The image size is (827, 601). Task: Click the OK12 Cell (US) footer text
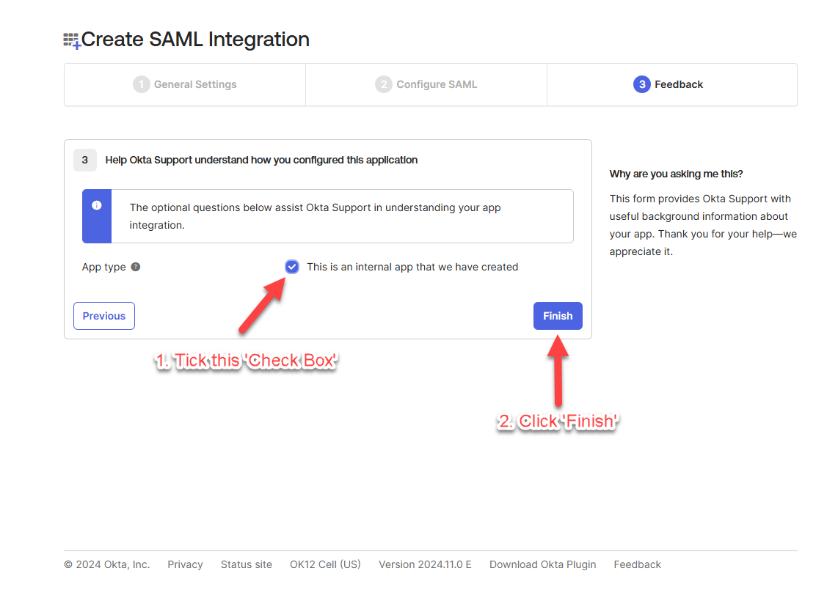click(325, 564)
